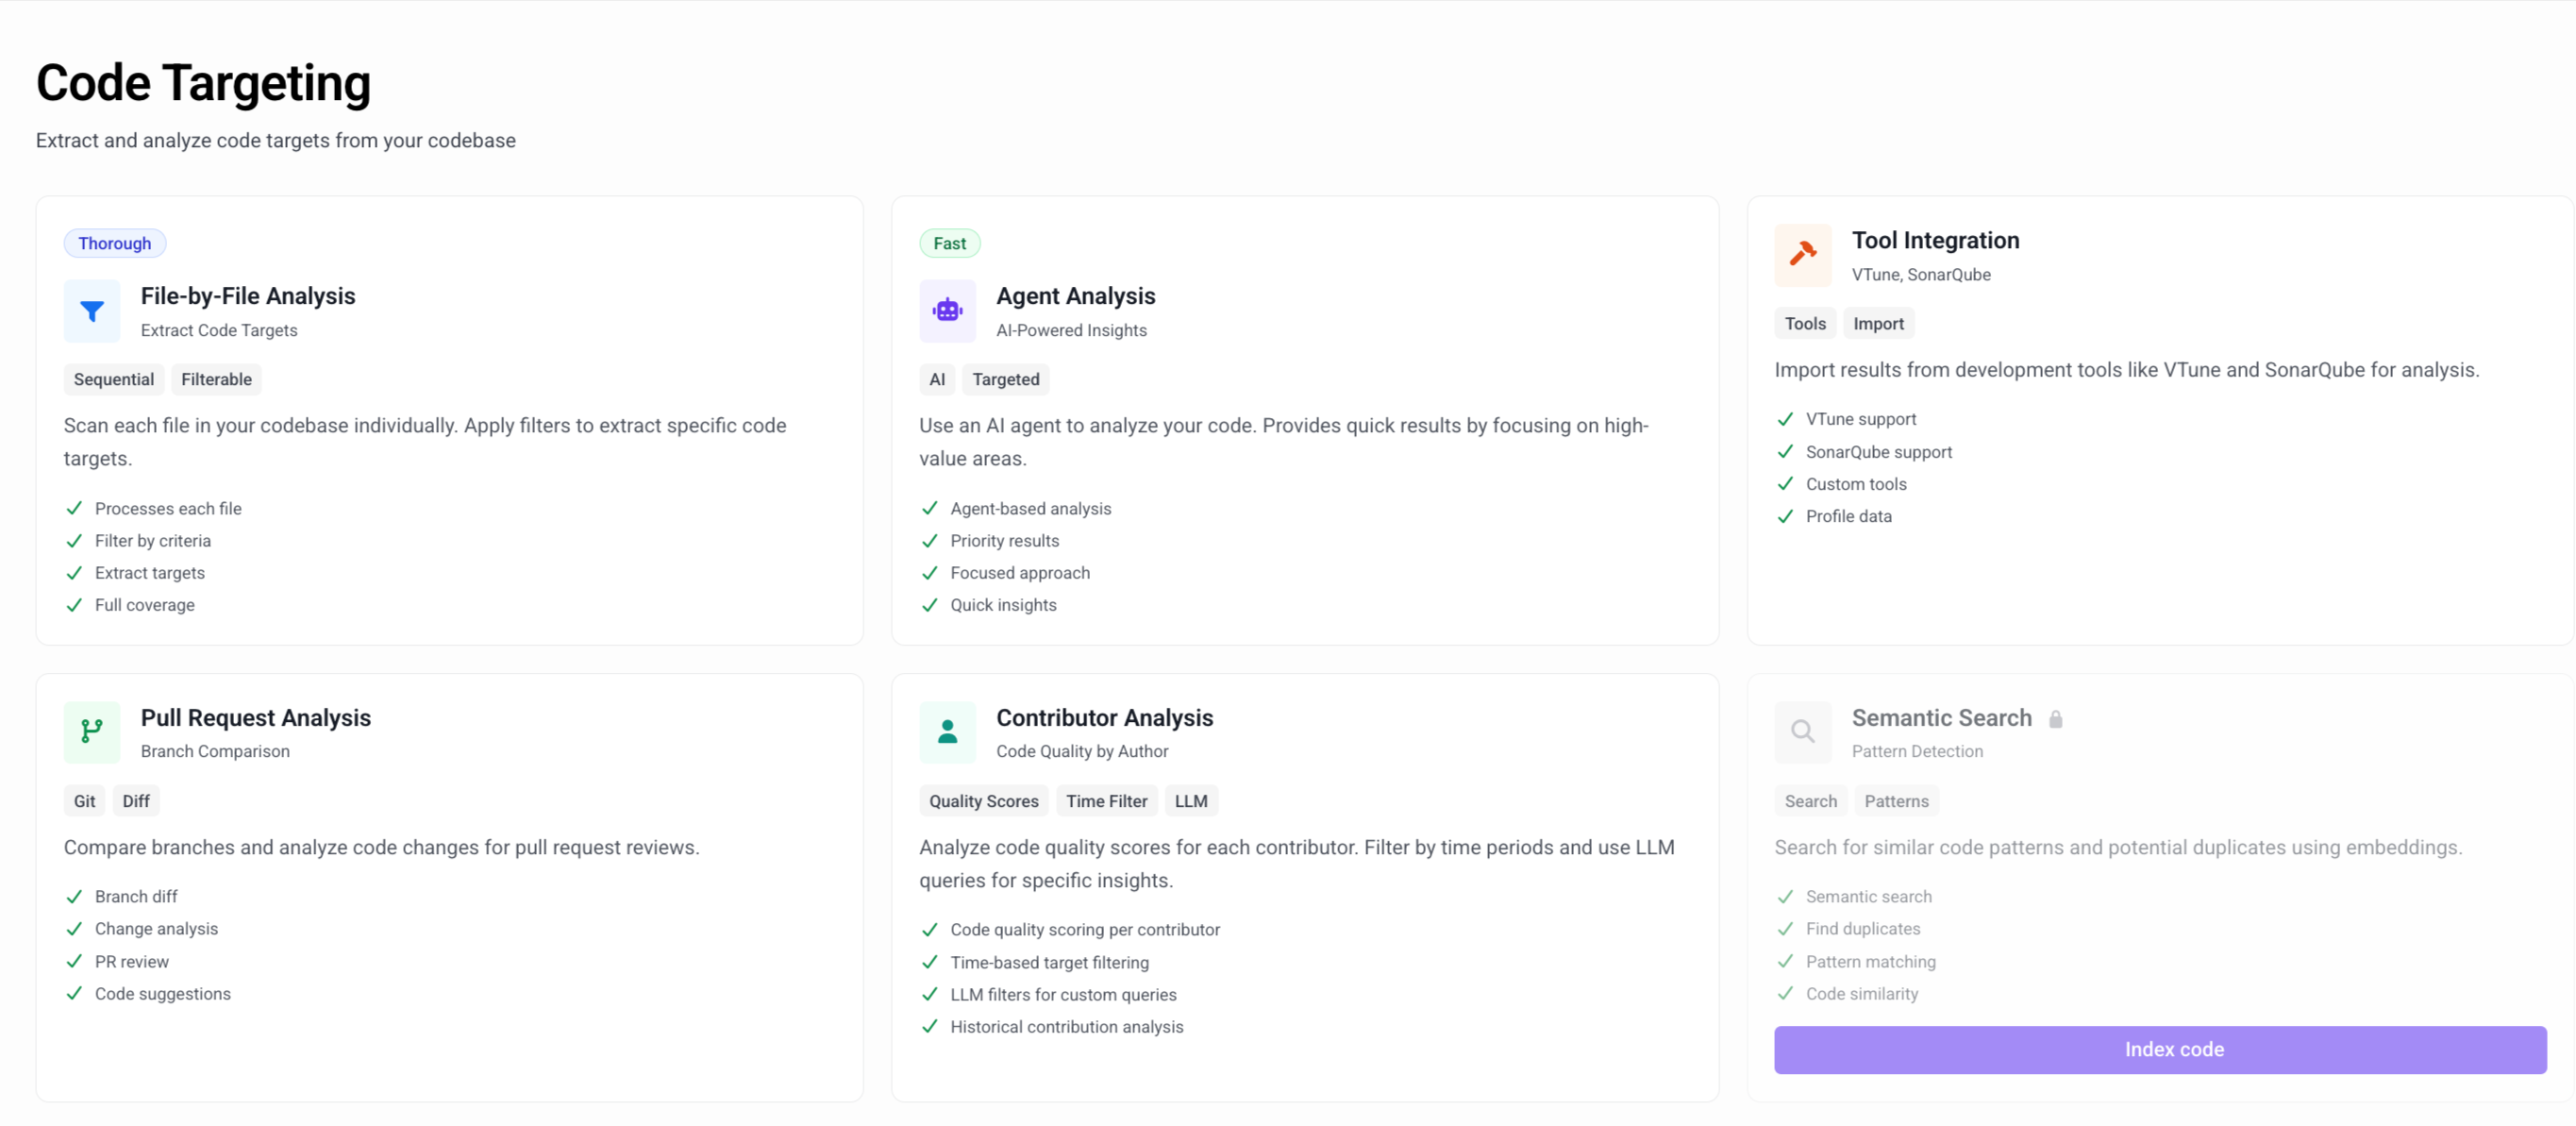Click the Filterable tag chip
Image resolution: width=2576 pixels, height=1126 pixels.
coord(216,379)
